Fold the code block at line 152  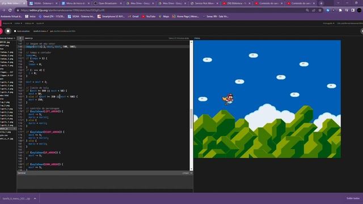[x=23, y=58]
